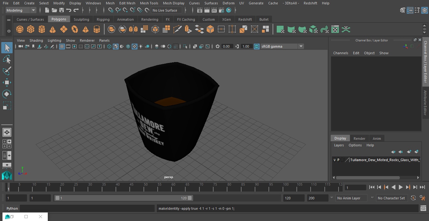Switch to the Rigging shelf tab
The image size is (429, 221).
pos(103,19)
